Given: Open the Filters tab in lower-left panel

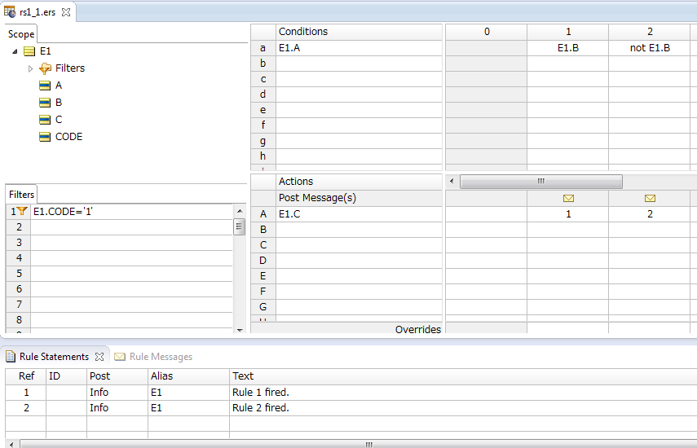Looking at the screenshot, I should tap(21, 195).
